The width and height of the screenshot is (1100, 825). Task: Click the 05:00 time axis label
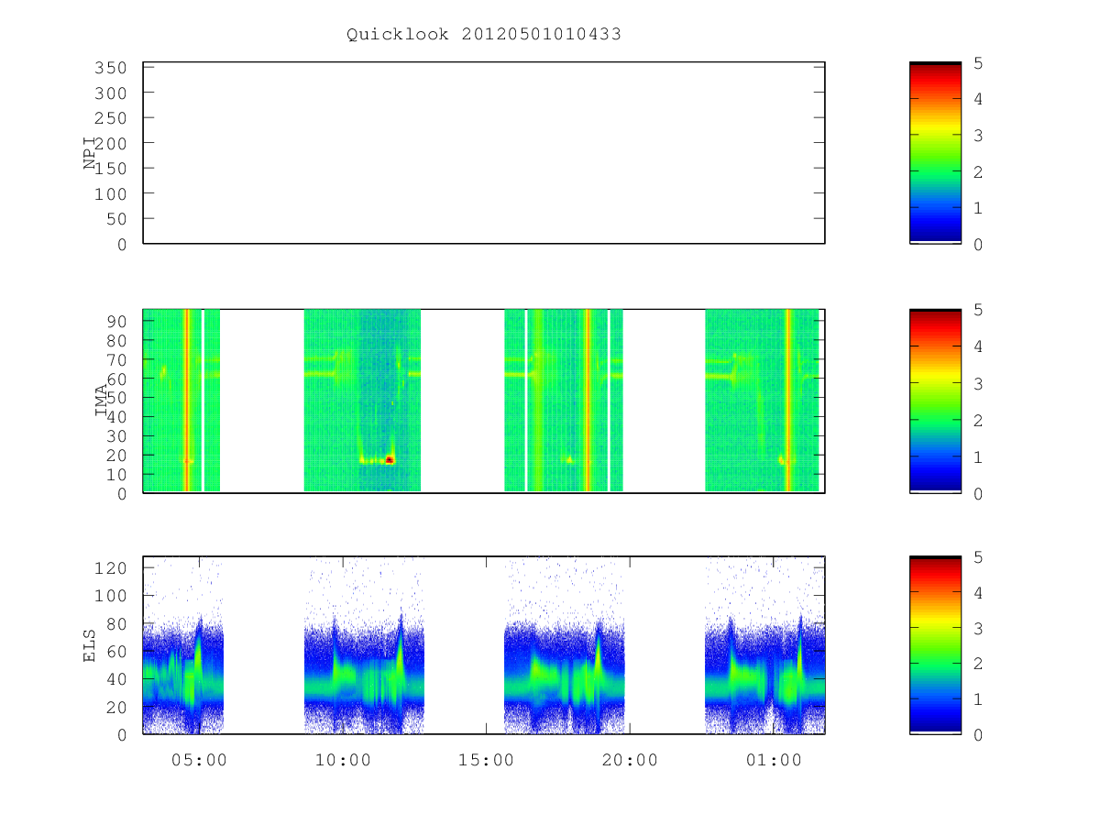(x=199, y=760)
